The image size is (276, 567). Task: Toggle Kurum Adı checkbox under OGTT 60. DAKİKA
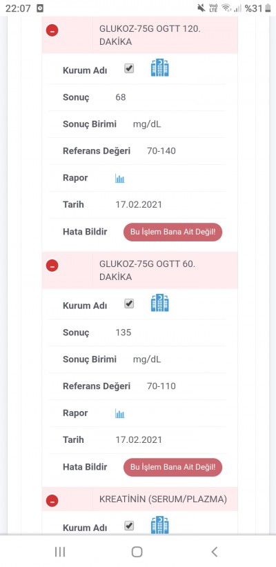(x=129, y=304)
